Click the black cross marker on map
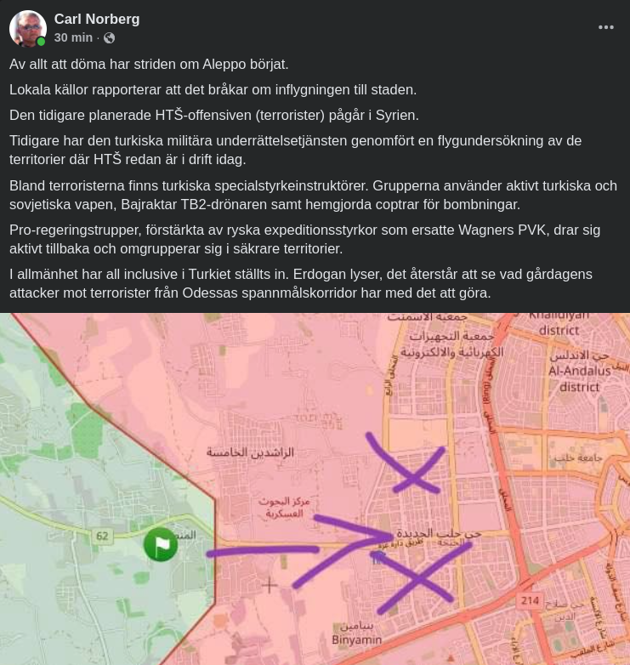 (x=270, y=586)
